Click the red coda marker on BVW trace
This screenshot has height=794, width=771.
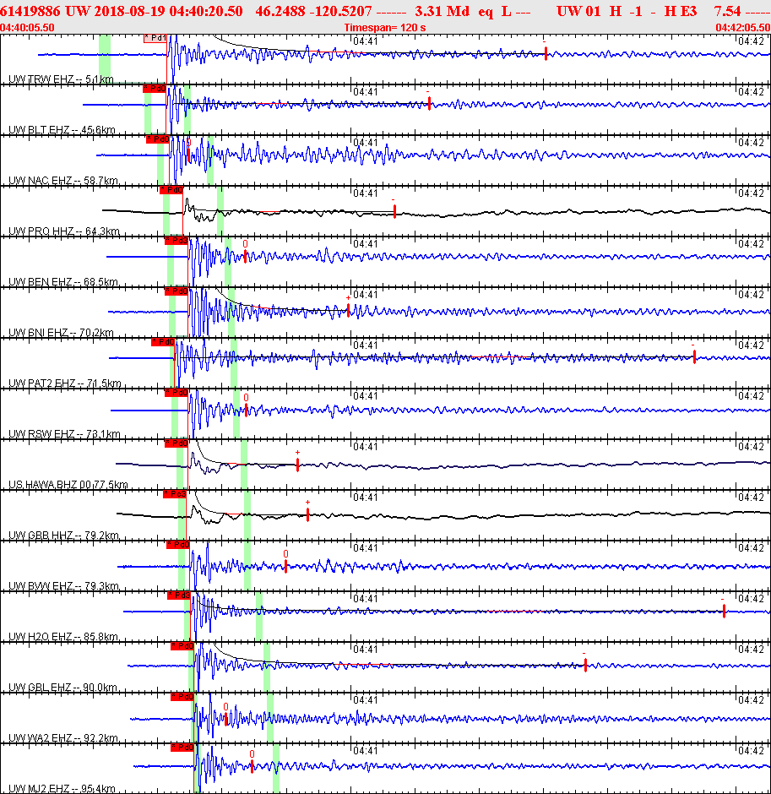[286, 566]
